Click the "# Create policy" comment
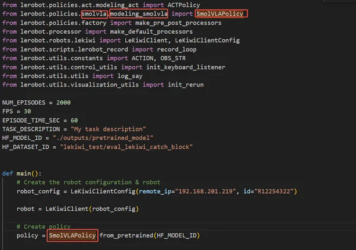 (43, 227)
